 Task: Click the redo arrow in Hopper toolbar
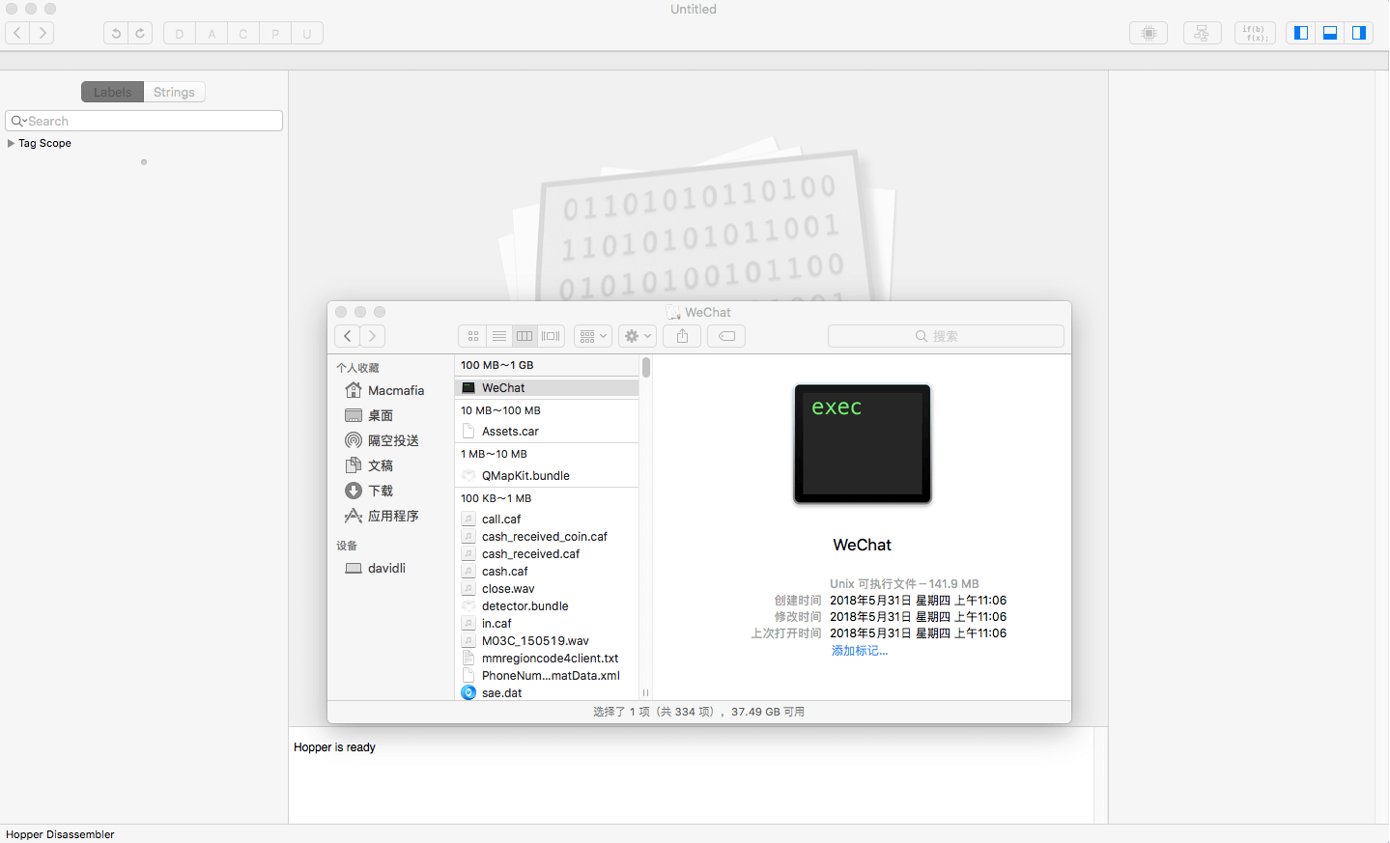pyautogui.click(x=140, y=33)
